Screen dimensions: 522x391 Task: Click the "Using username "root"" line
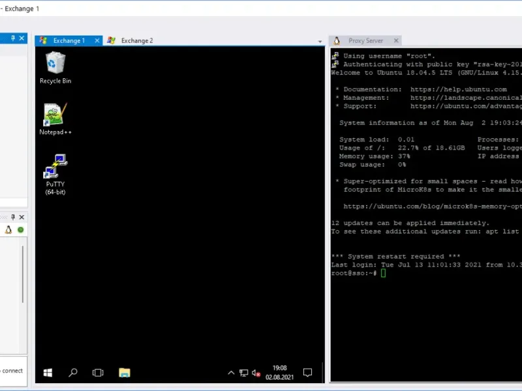coord(389,56)
